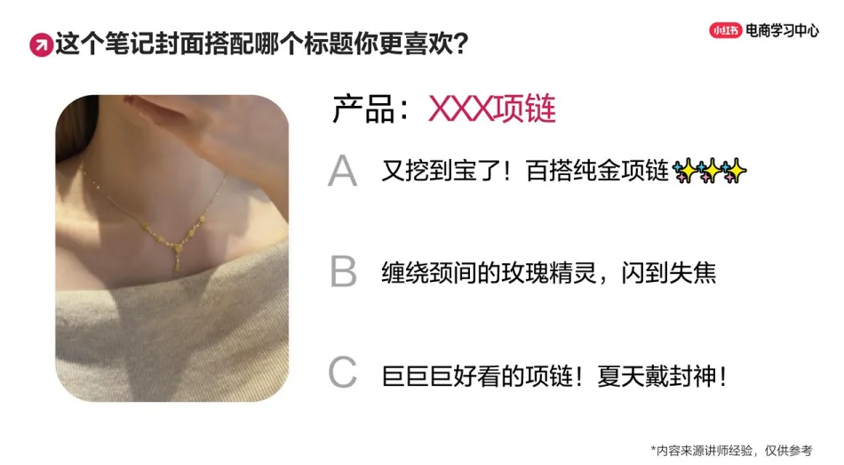The width and height of the screenshot is (844, 465).
Task: Click the pink XXX项链 product name
Action: coord(492,109)
